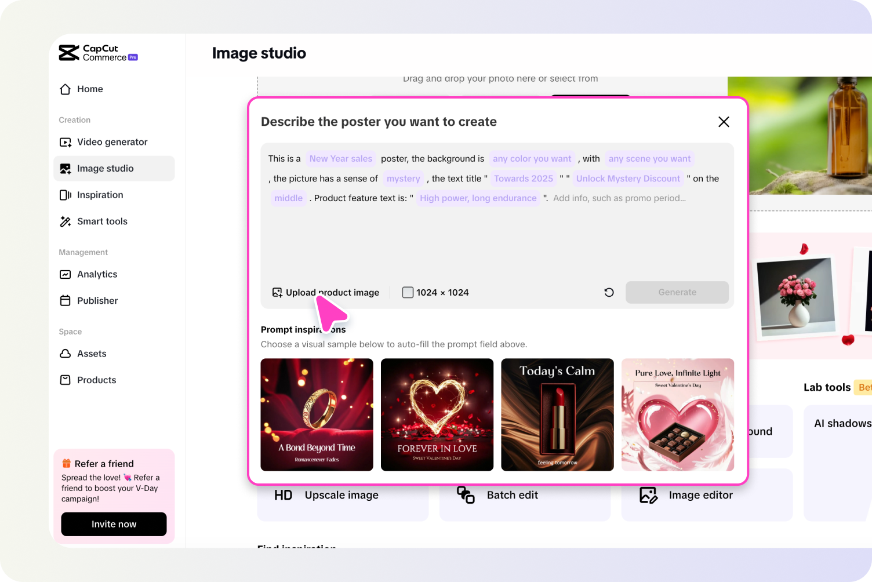Open Home in the sidebar
Image resolution: width=872 pixels, height=582 pixels.
(114, 89)
